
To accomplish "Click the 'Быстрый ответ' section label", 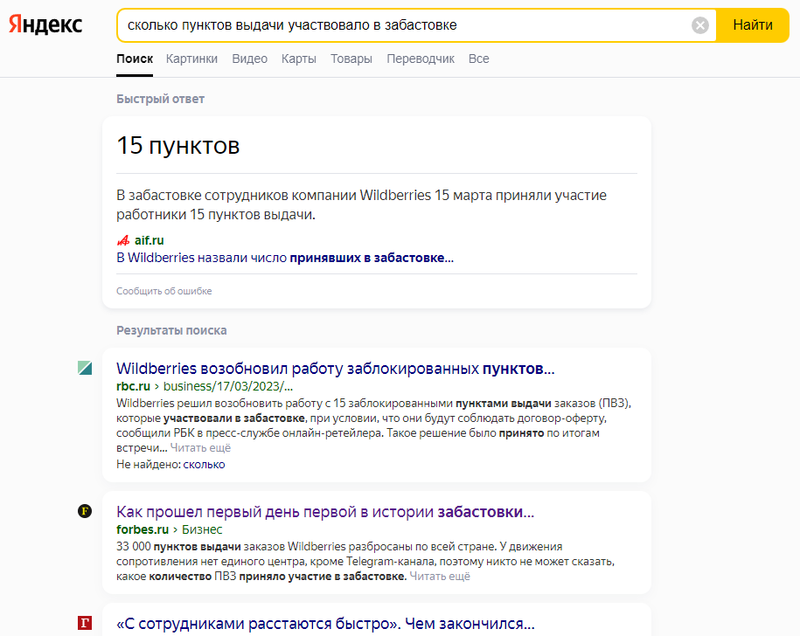I will [160, 99].
